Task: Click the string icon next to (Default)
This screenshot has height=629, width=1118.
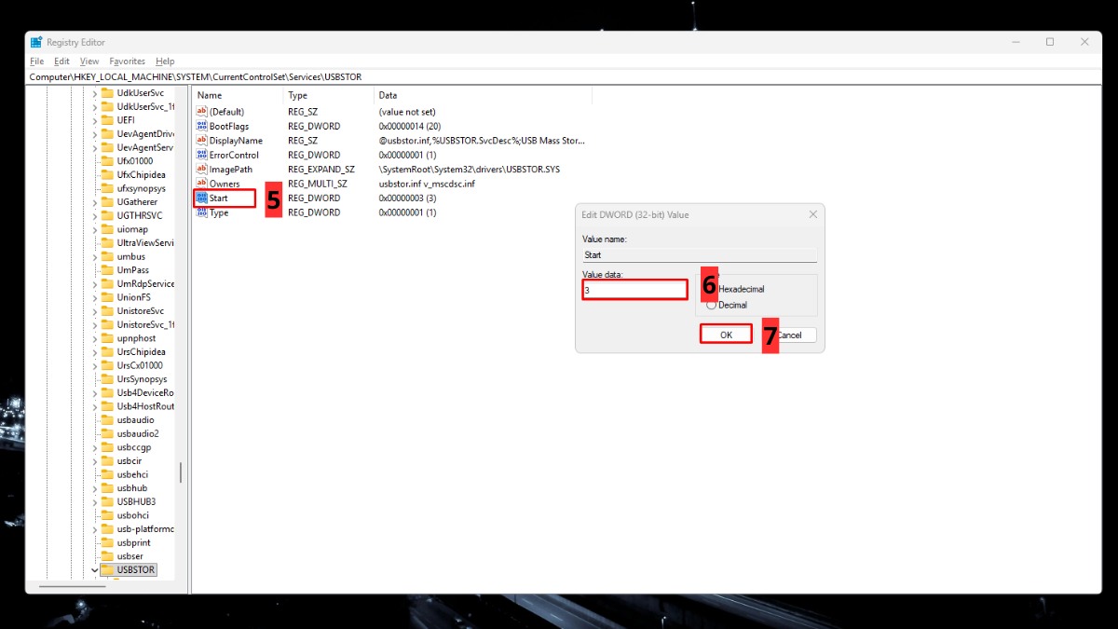Action: 200,111
